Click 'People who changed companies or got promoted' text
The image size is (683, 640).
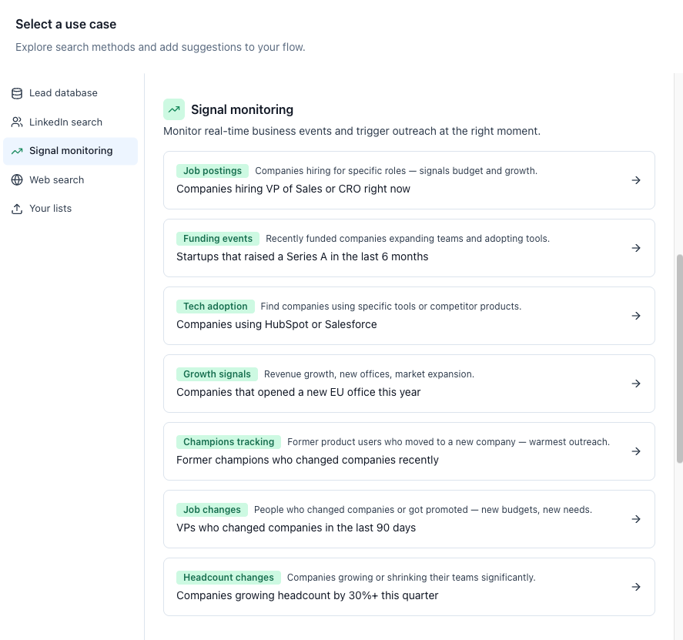coord(423,510)
